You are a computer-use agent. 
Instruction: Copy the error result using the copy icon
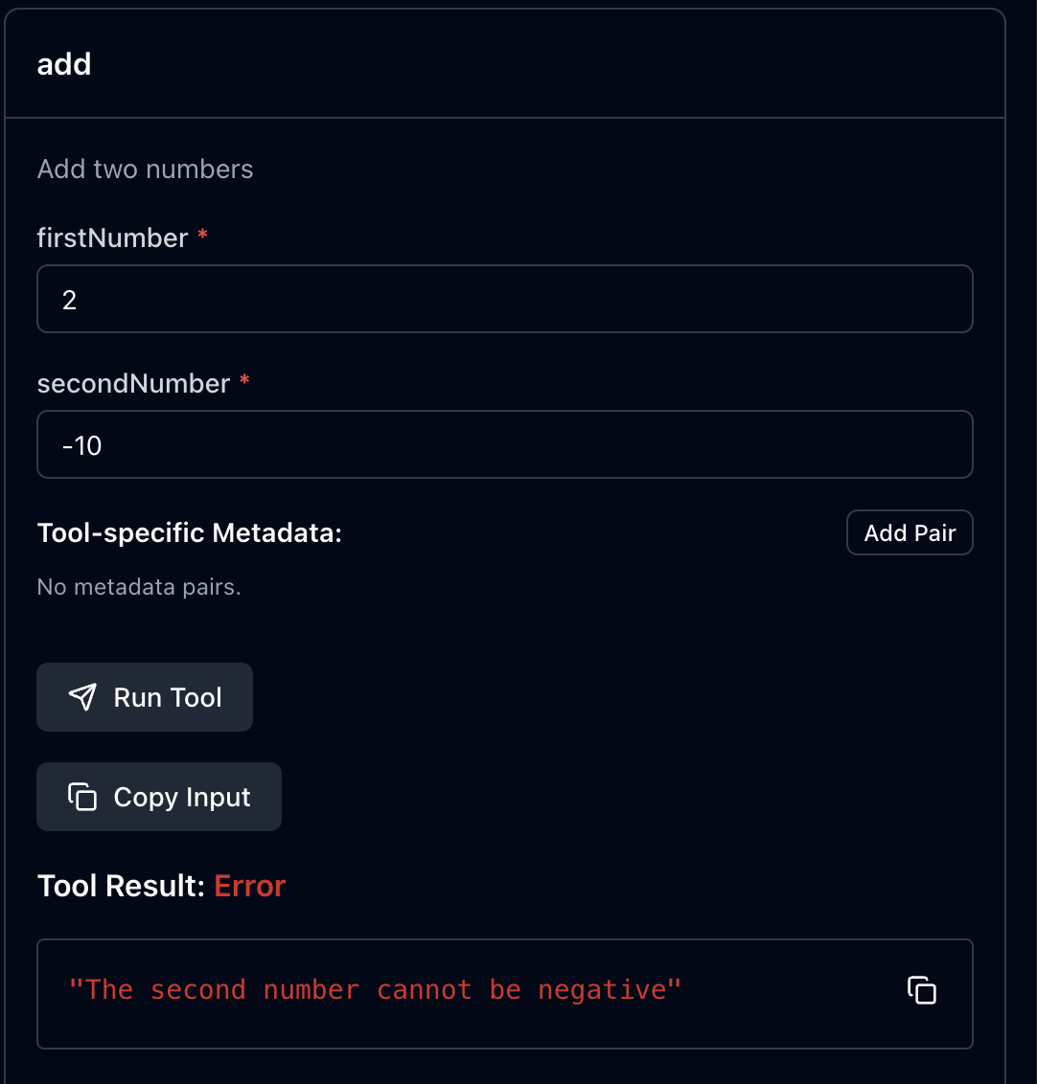tap(921, 990)
